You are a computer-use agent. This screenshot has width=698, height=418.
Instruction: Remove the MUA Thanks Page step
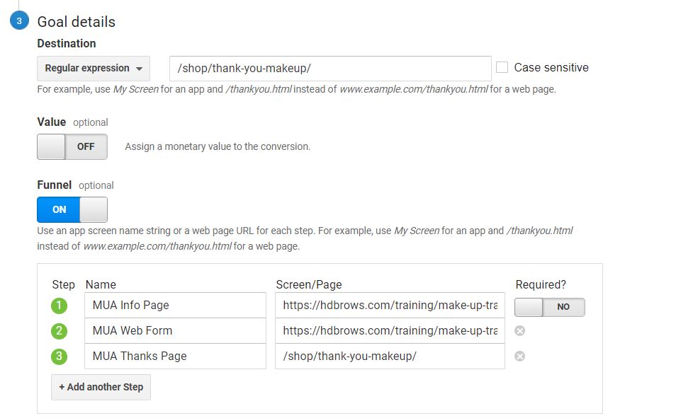(x=519, y=356)
